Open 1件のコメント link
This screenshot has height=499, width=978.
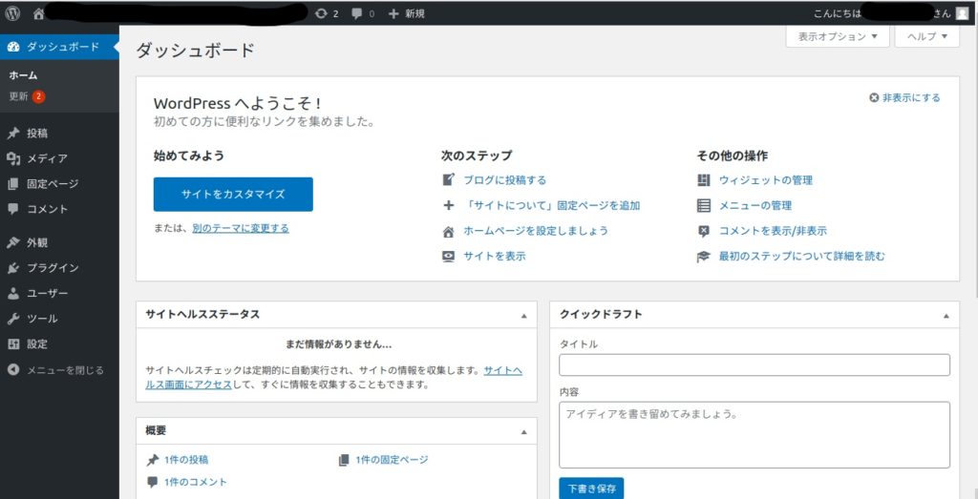[x=196, y=482]
